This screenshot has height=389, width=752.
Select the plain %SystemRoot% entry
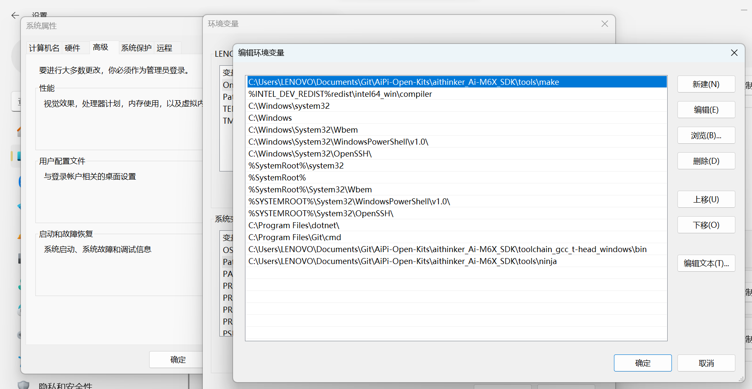tap(456, 177)
